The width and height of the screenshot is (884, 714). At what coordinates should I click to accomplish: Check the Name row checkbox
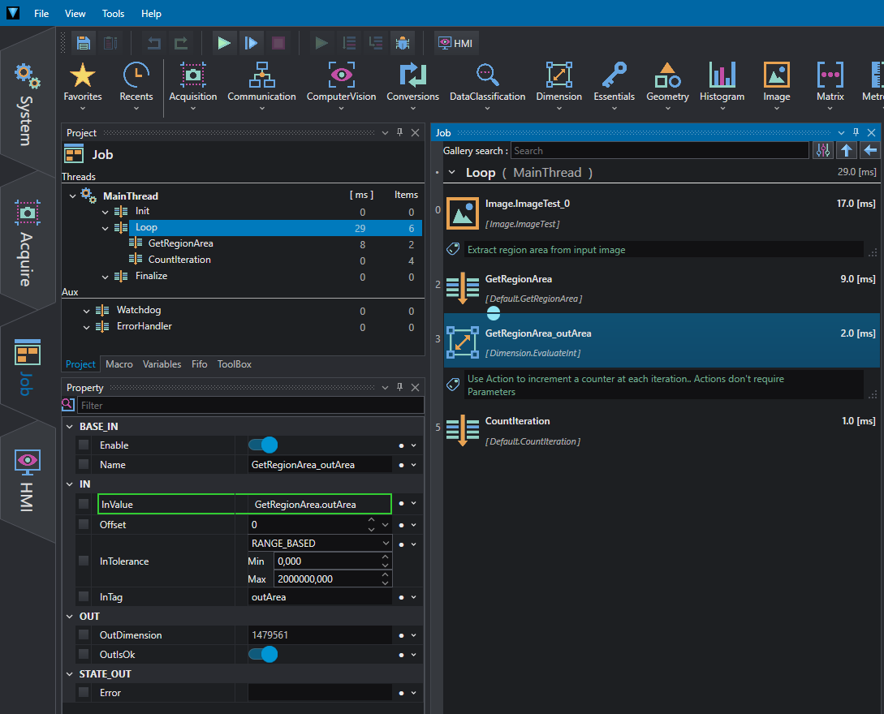pyautogui.click(x=84, y=464)
